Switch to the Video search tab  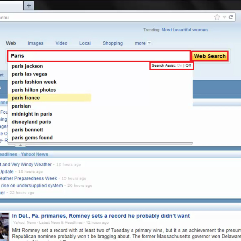pyautogui.click(x=61, y=43)
